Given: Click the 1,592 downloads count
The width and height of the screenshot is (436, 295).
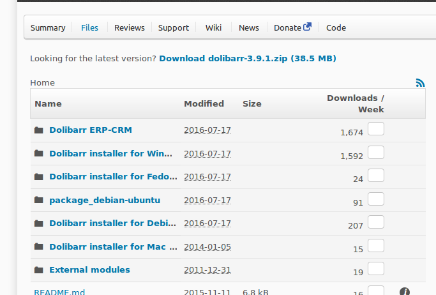Looking at the screenshot, I should [352, 156].
